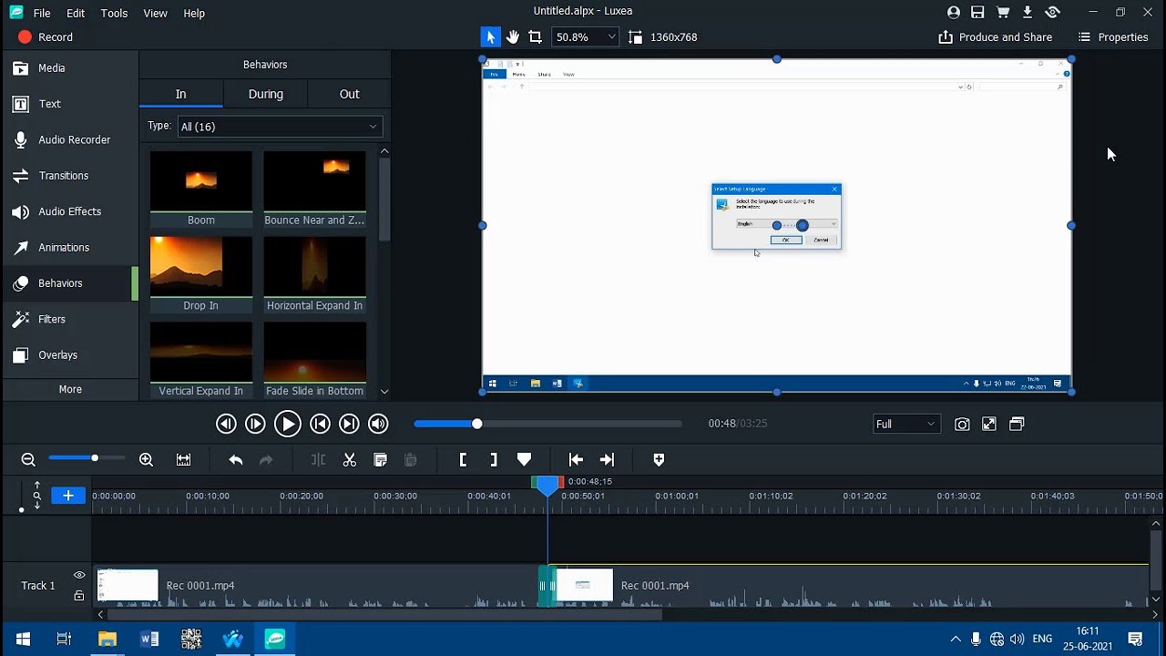Viewport: 1166px width, 656px height.
Task: Open the behavior Type dropdown
Action: [280, 127]
